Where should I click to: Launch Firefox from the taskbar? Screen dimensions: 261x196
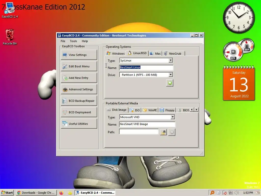[x=61, y=193]
